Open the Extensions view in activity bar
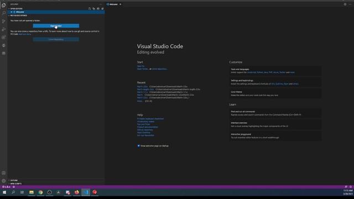 pos(4,38)
